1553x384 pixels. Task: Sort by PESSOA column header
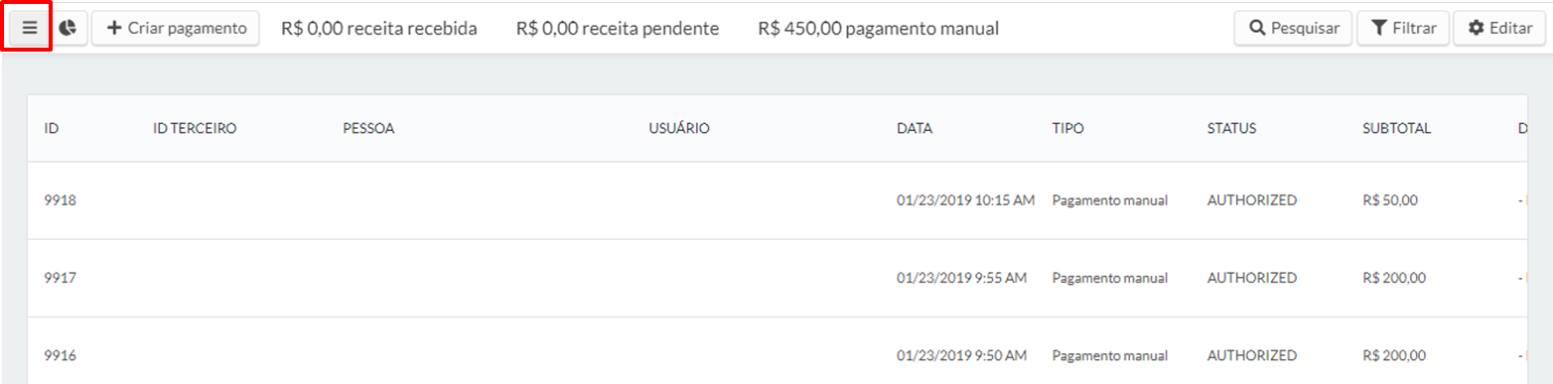click(368, 128)
